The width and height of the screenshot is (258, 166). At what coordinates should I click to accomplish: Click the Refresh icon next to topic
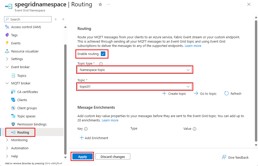point(227,94)
